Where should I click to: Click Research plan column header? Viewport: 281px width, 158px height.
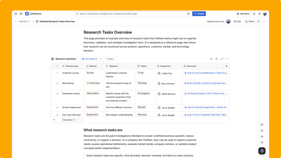point(70,66)
